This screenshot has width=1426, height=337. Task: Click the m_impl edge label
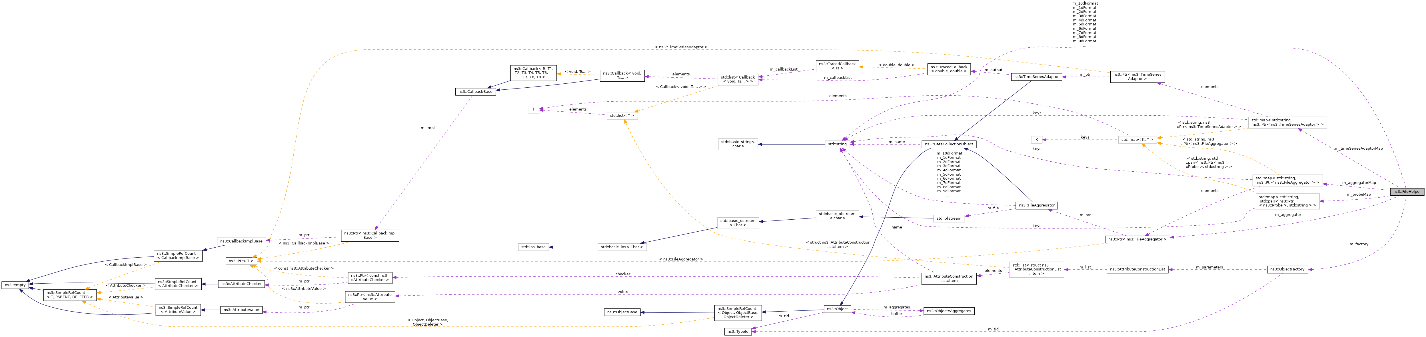click(x=427, y=128)
